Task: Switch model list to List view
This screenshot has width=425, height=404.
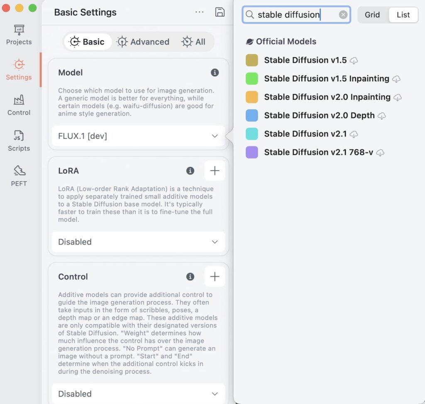Action: pyautogui.click(x=403, y=15)
